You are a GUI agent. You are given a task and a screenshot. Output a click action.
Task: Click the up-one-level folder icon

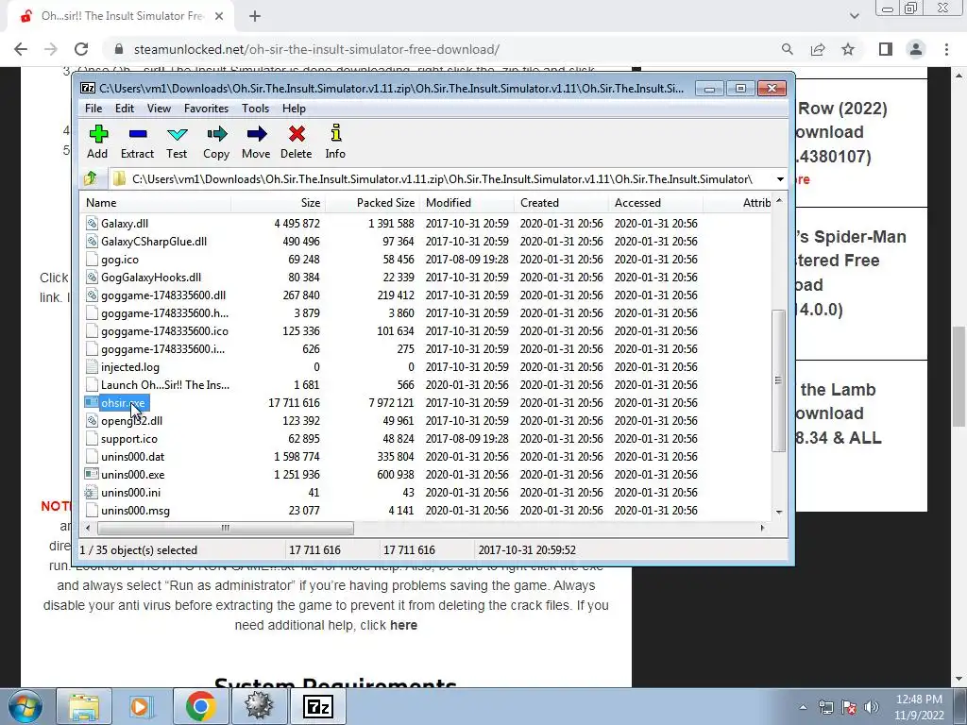click(x=91, y=178)
